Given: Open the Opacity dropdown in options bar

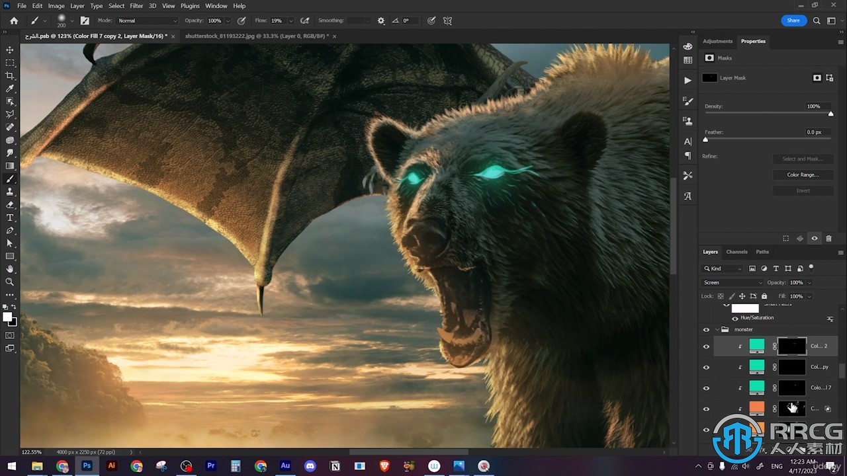Looking at the screenshot, I should pos(228,20).
